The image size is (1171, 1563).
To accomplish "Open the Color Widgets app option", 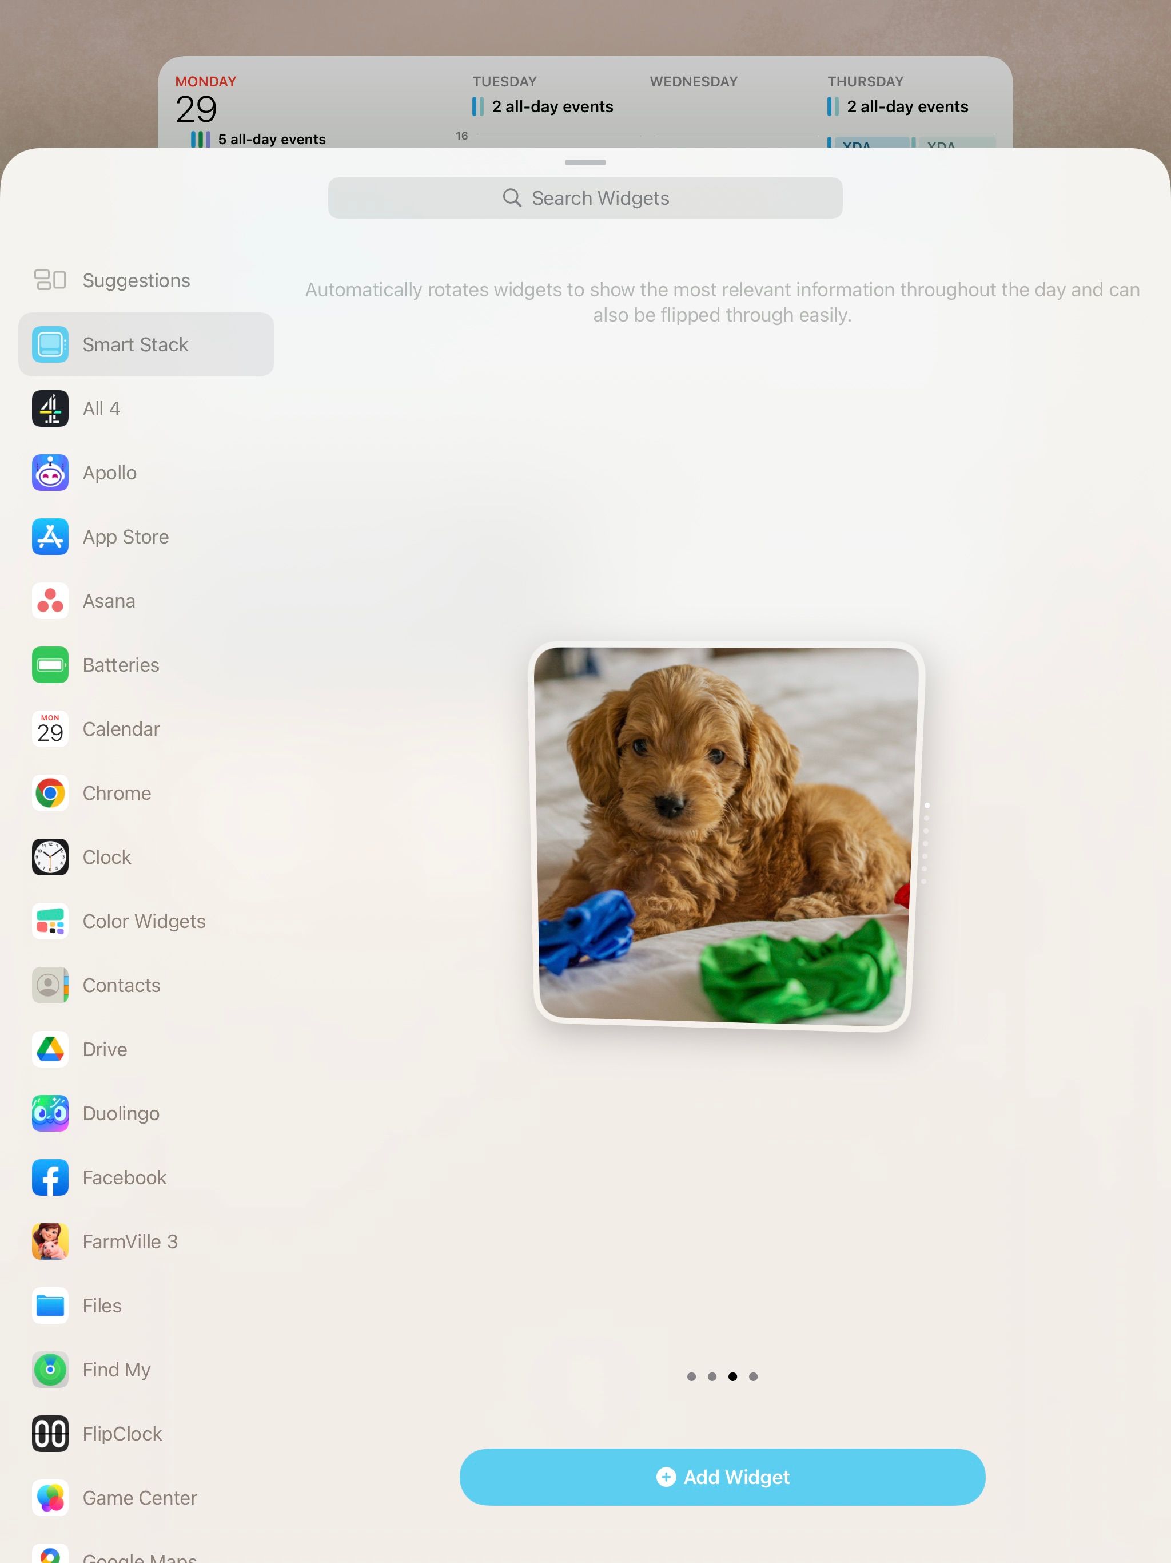I will (144, 921).
